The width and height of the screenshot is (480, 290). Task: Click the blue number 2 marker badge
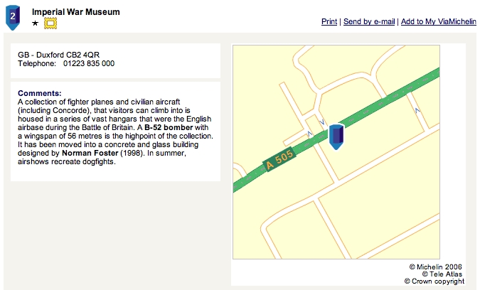[x=13, y=18]
